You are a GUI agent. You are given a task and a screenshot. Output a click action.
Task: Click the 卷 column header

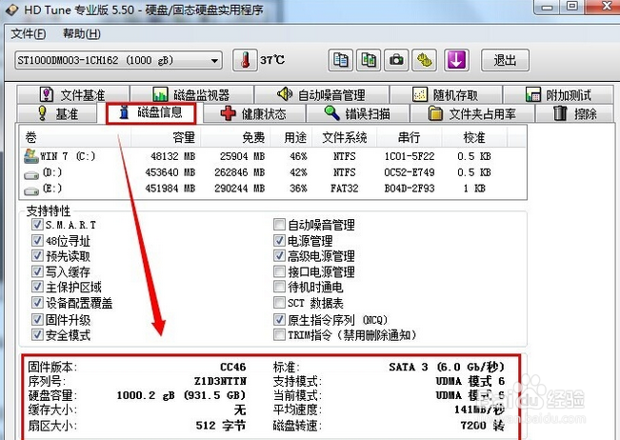75,137
